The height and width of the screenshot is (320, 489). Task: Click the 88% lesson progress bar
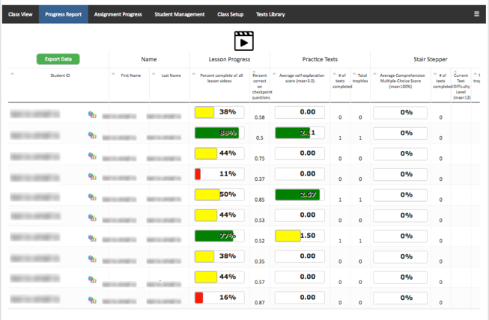tap(219, 133)
